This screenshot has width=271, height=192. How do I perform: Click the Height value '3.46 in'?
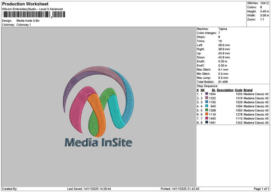(264, 11)
